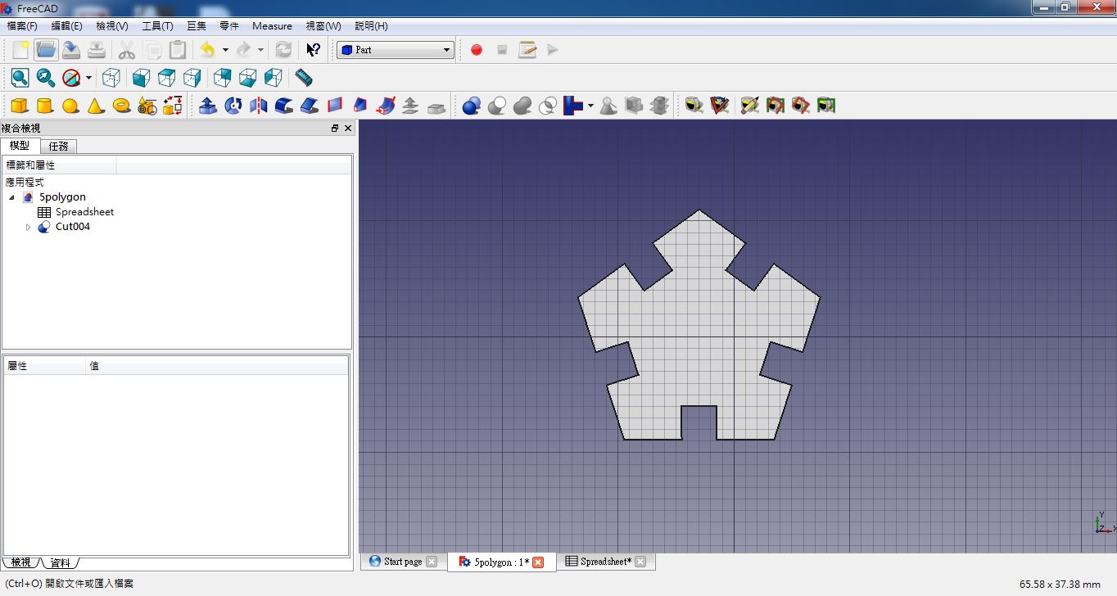1117x596 pixels.
Task: Expand the Cut004 tree node
Action: click(x=29, y=227)
